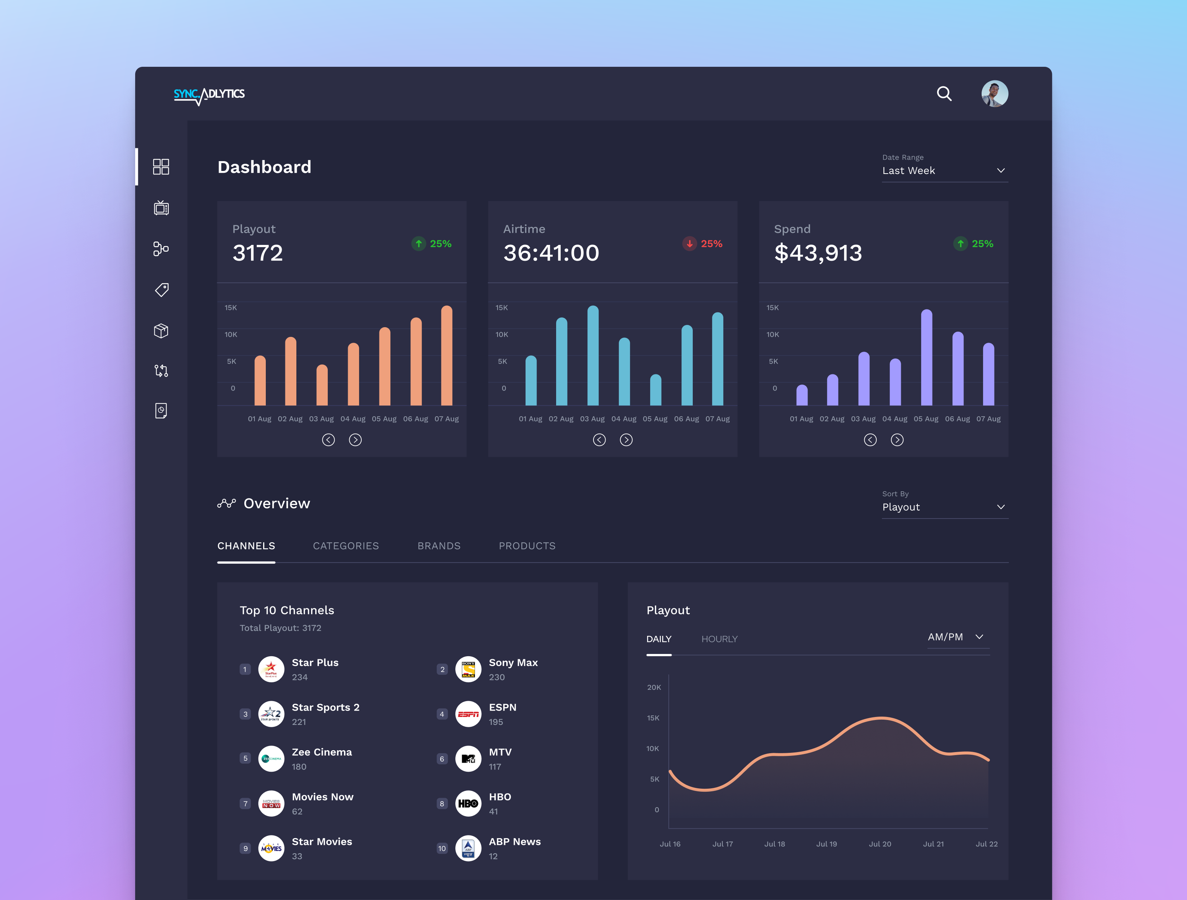Open the Sort By Playout dropdown
1187x900 pixels.
click(945, 507)
